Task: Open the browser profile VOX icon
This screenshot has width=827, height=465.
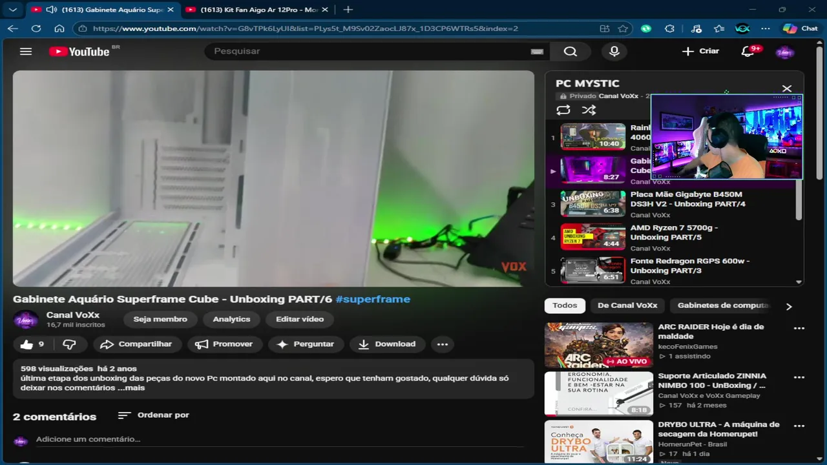Action: point(742,28)
